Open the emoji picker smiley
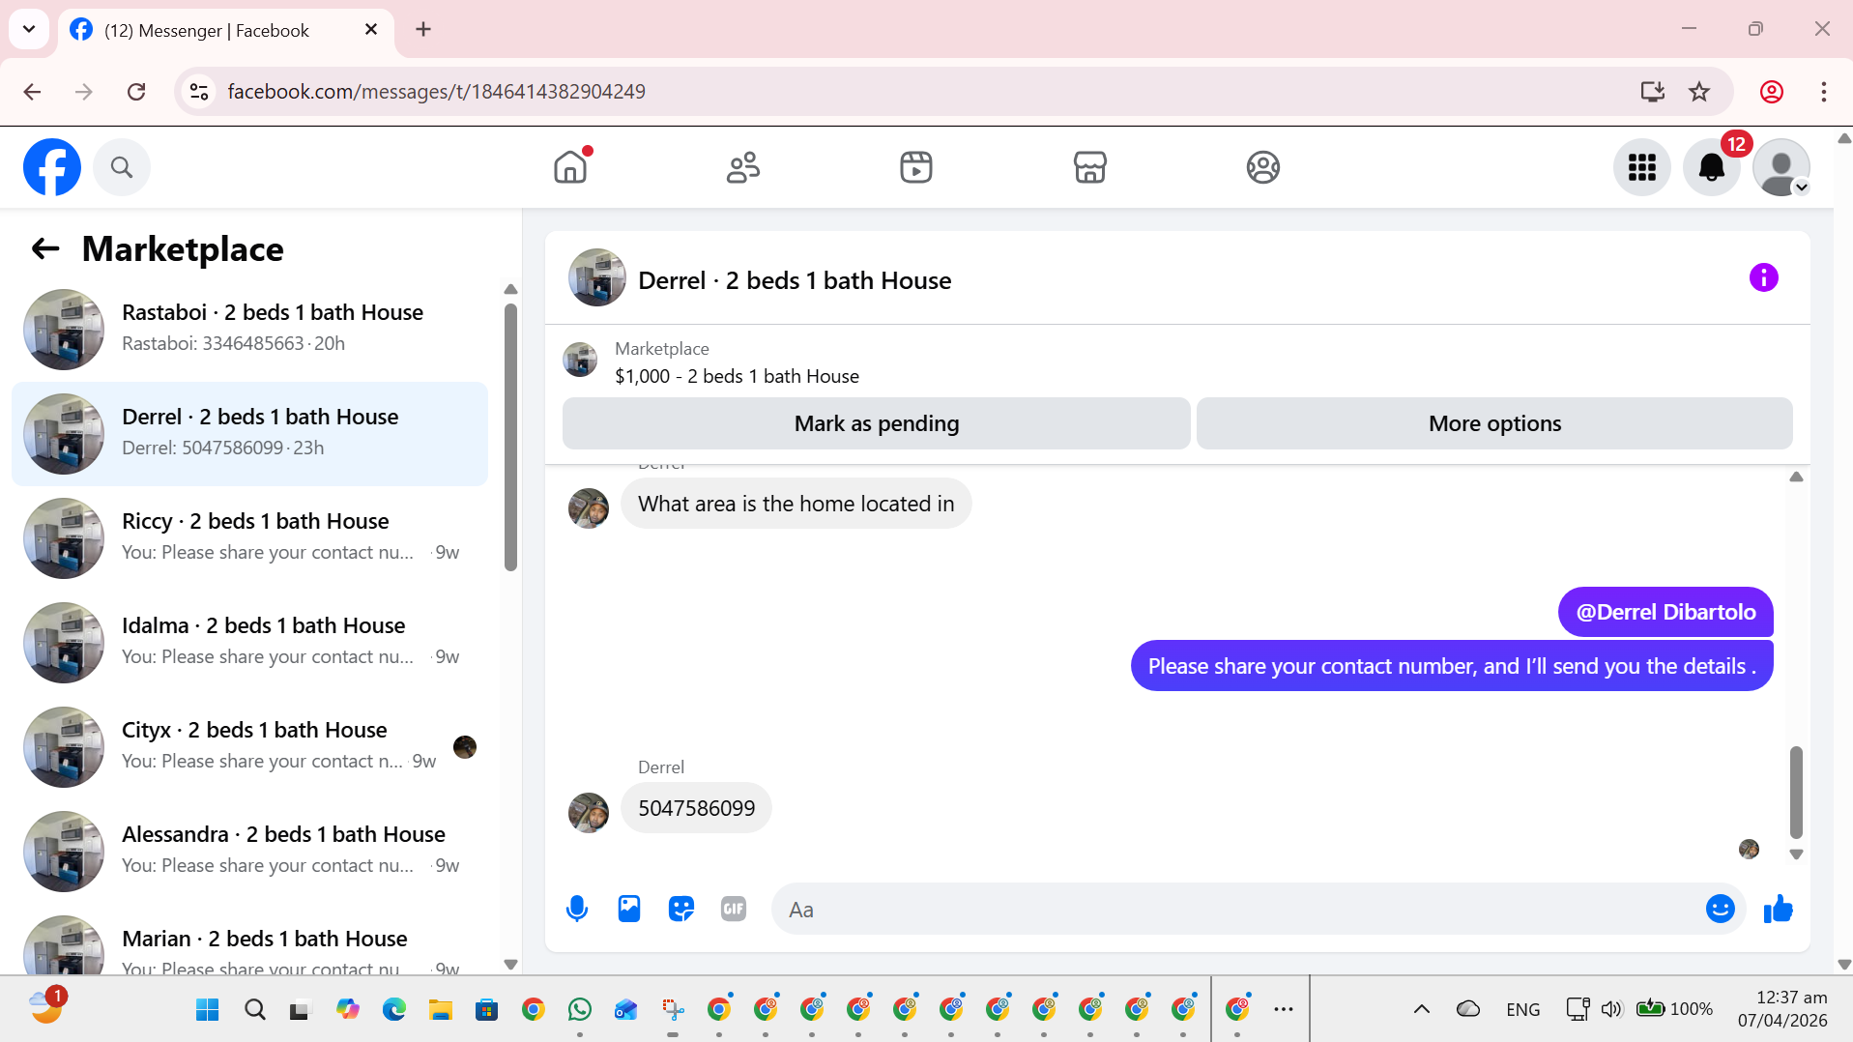The height and width of the screenshot is (1042, 1853). pyautogui.click(x=1721, y=909)
